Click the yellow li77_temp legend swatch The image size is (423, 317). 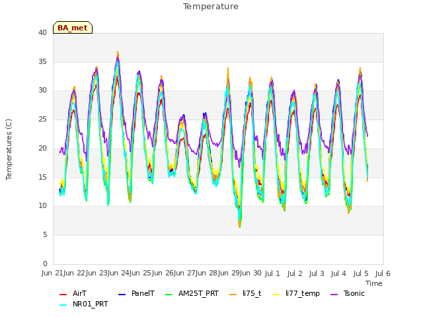click(276, 294)
